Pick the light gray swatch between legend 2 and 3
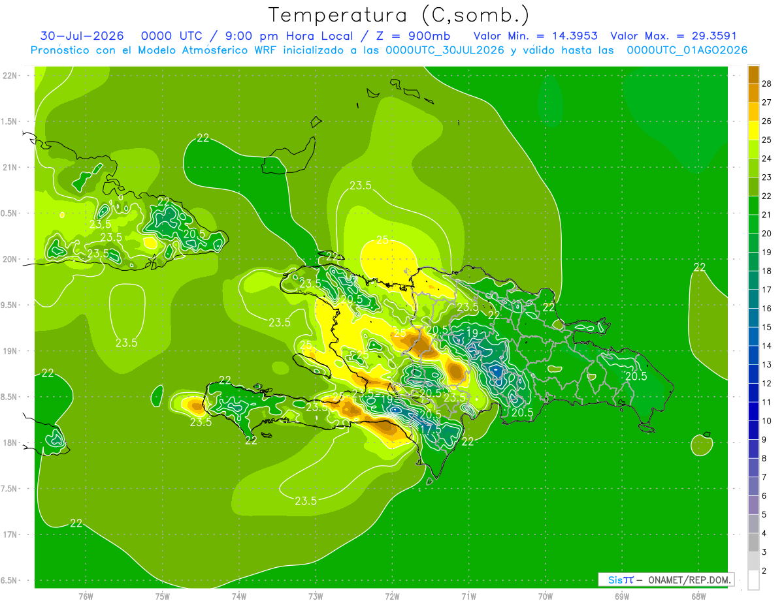Image resolution: width=784 pixels, height=605 pixels. (753, 561)
